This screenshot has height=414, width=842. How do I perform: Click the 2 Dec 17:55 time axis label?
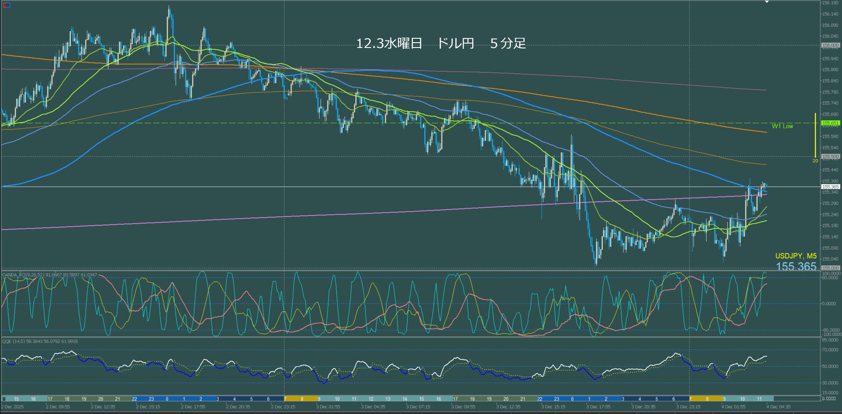coord(193,407)
